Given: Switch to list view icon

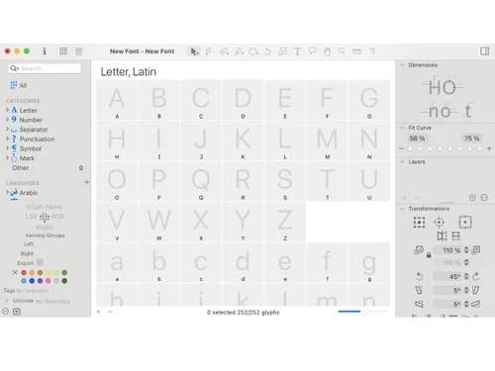Looking at the screenshot, I should tap(78, 51).
